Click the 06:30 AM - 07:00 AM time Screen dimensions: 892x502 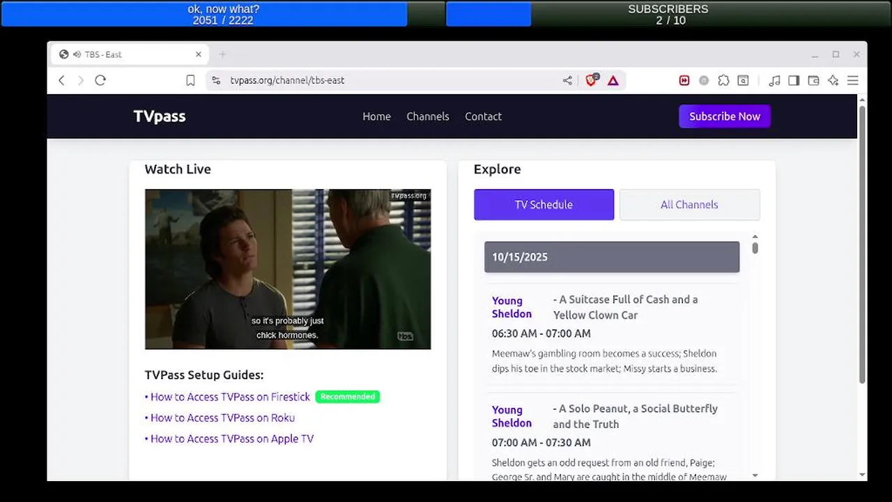point(541,333)
